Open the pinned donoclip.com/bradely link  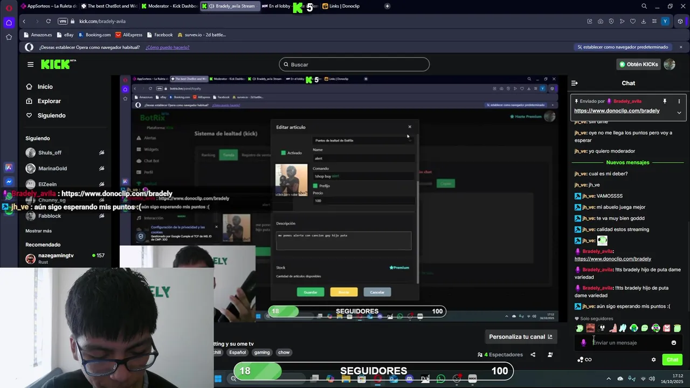tap(617, 111)
